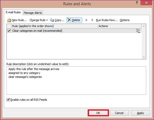Open the Change Rule dropdown

click(38, 20)
